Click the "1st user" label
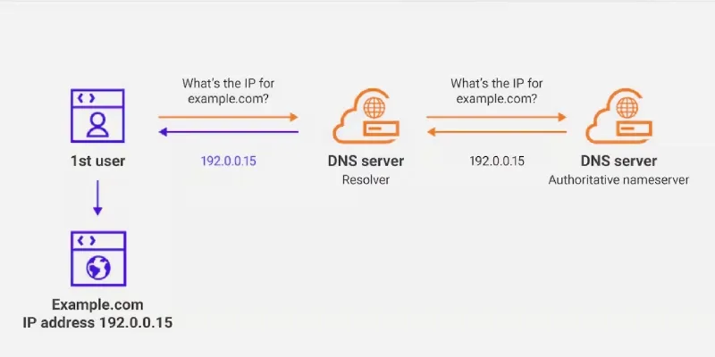 click(98, 162)
